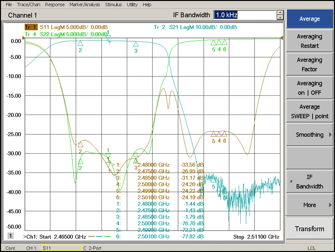Increase IF Bandwidth with the up stepper
The height and width of the screenshot is (252, 335).
pyautogui.click(x=280, y=12)
